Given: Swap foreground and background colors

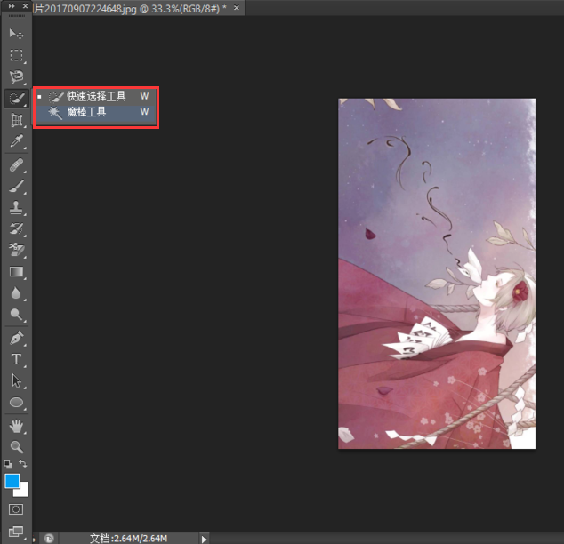Looking at the screenshot, I should point(25,464).
